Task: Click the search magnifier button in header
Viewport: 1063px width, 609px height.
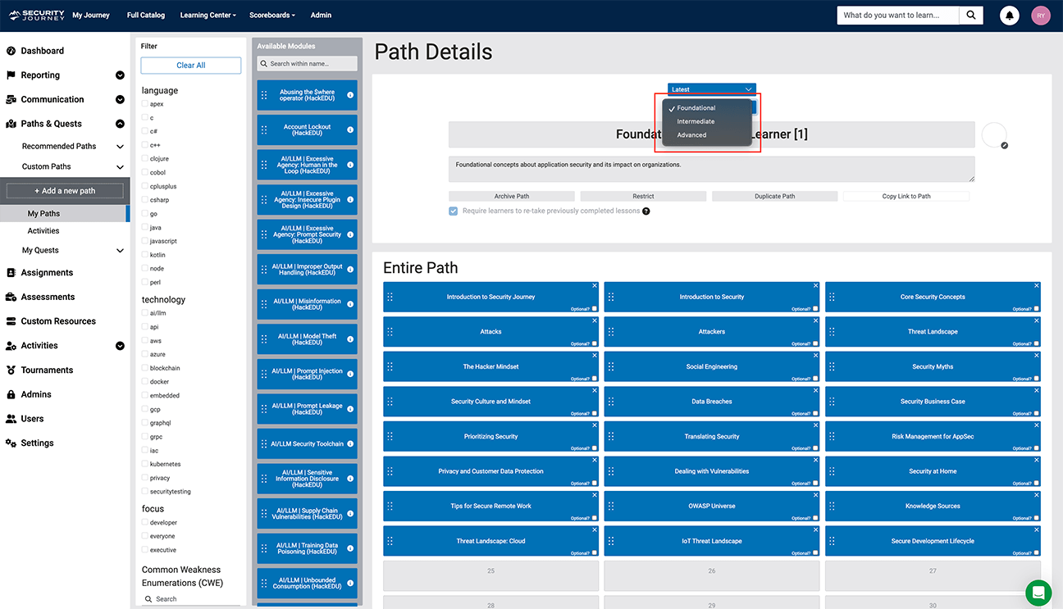Action: 971,16
